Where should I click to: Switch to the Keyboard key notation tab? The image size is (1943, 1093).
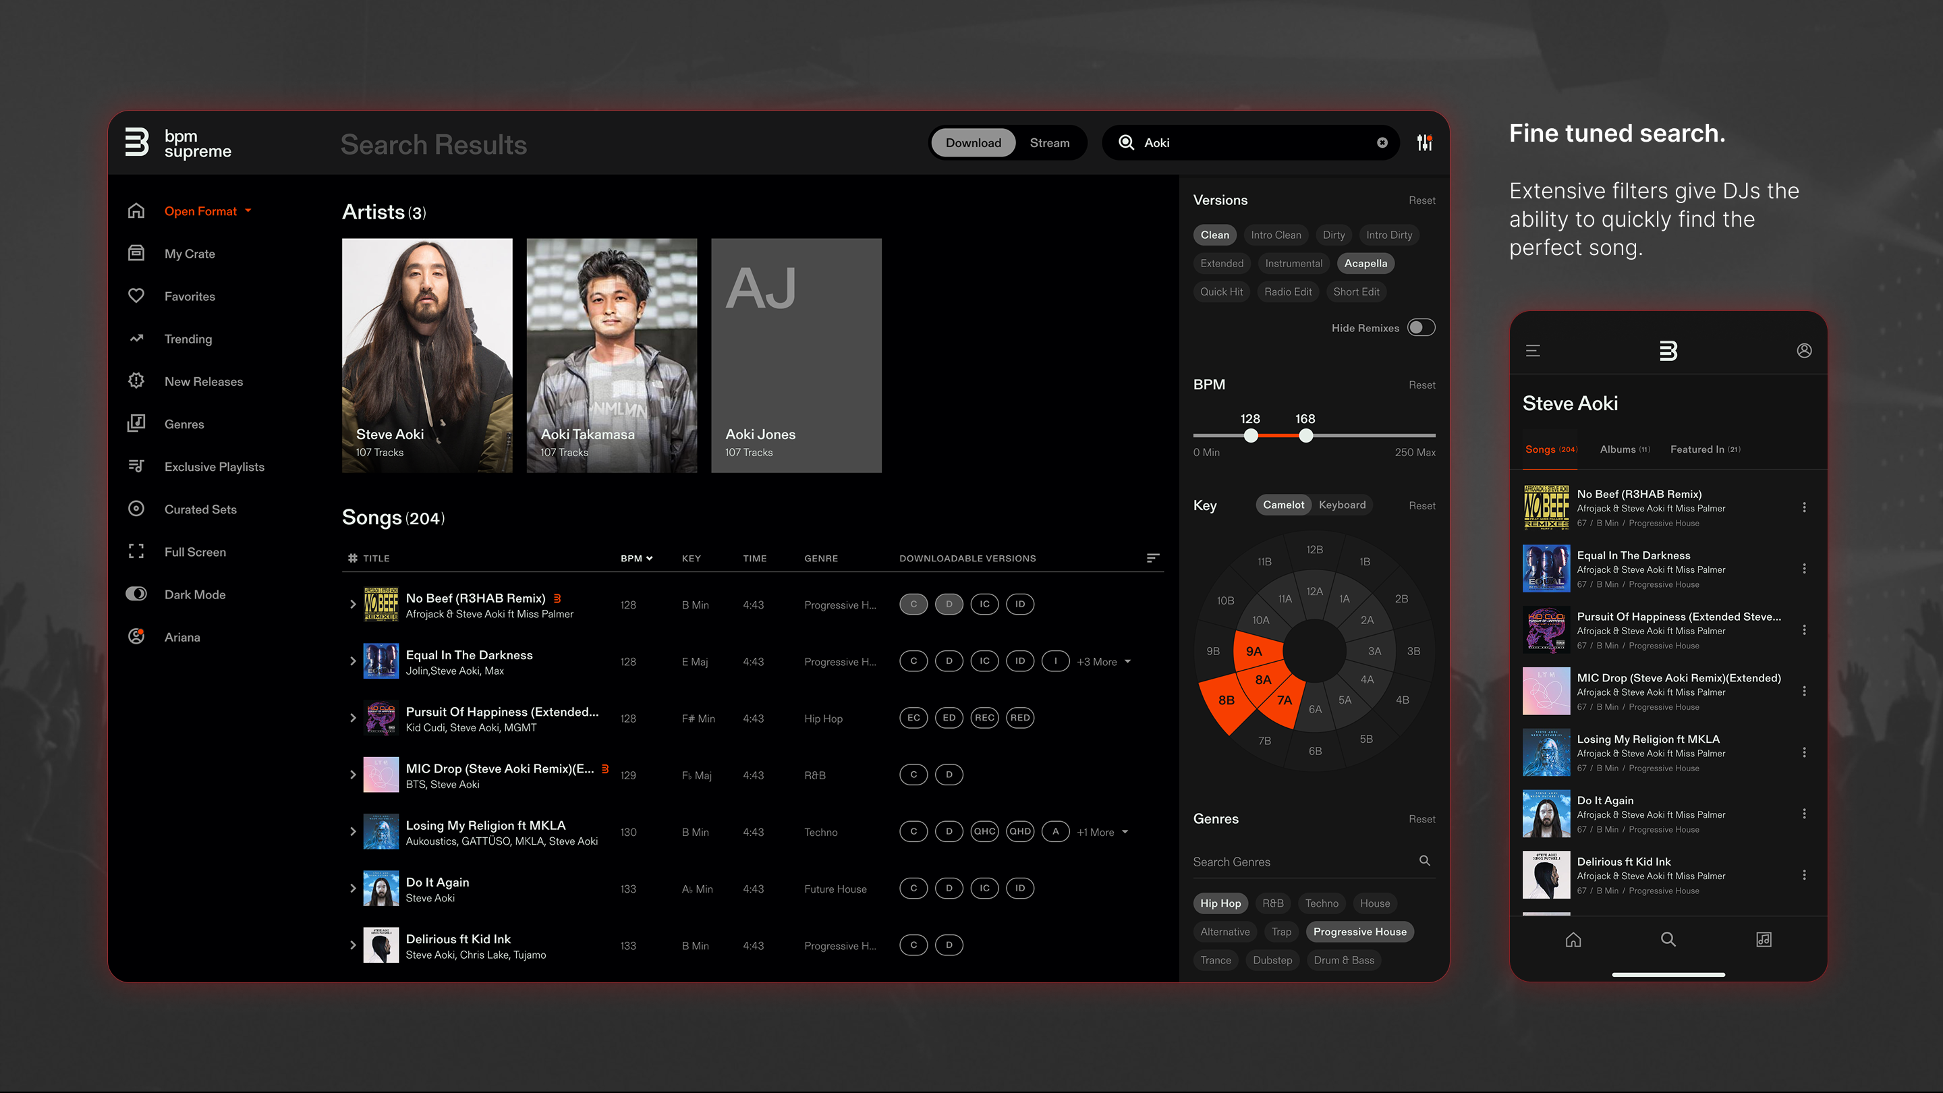click(1342, 505)
